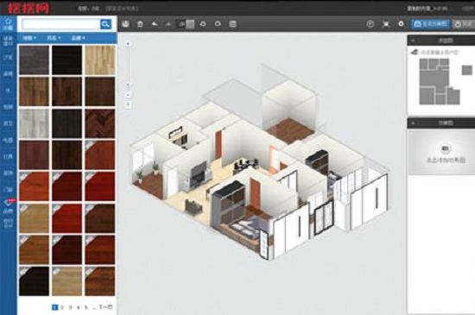
Task: Click the rotate-view icon left of list icon
Action: [x=218, y=24]
